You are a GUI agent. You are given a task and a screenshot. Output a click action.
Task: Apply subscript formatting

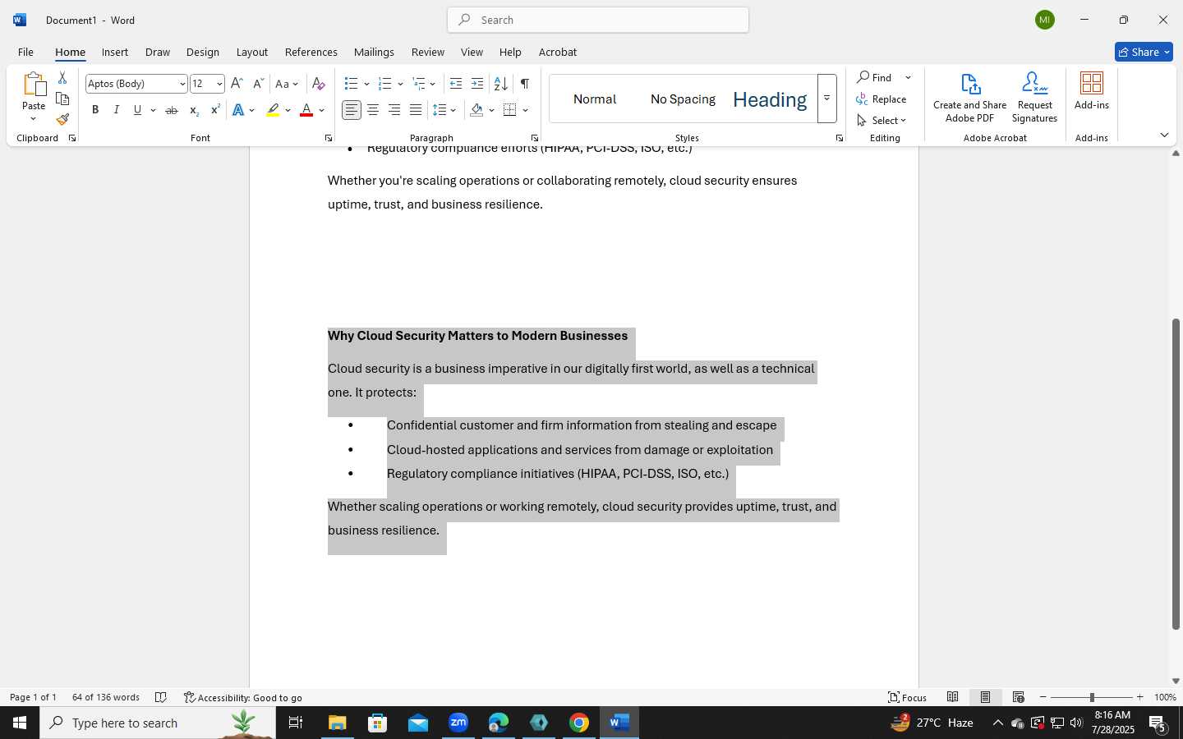194,110
